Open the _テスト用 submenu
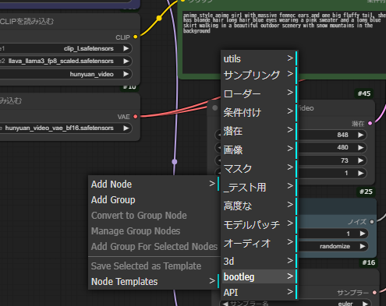Viewport: 386px width, 306px height. [x=259, y=187]
